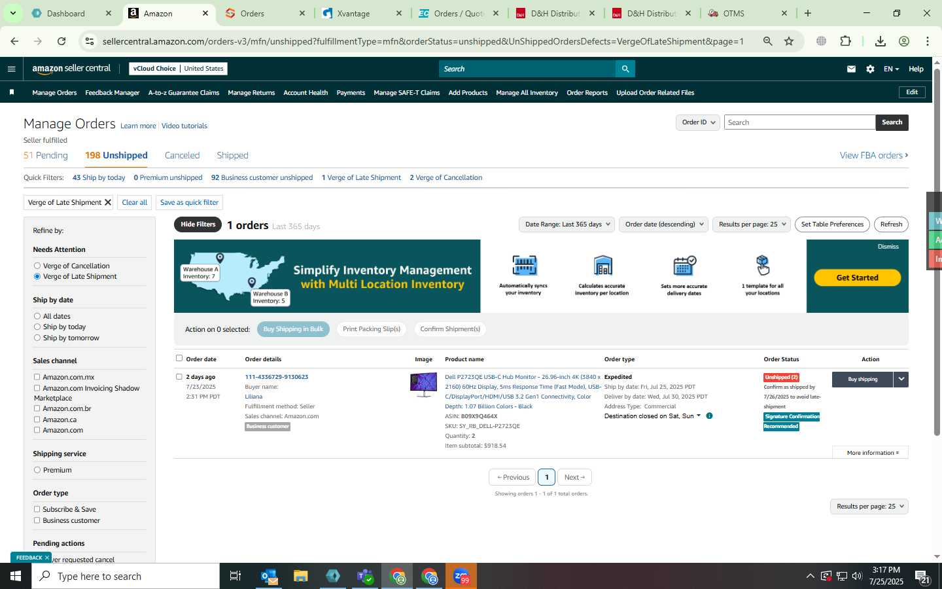This screenshot has width=942, height=589.
Task: Open the Feedback Manager menu item
Action: pyautogui.click(x=112, y=92)
